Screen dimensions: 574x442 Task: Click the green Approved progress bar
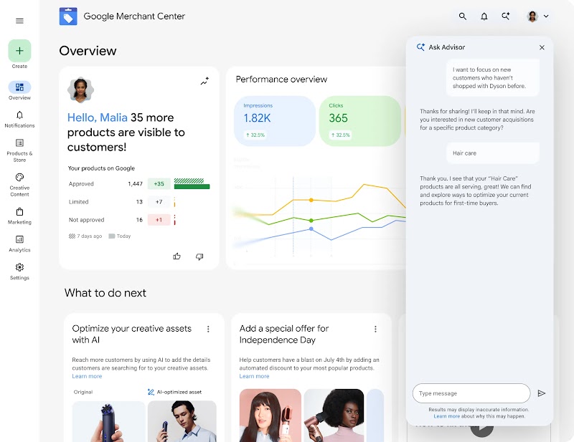pyautogui.click(x=192, y=187)
